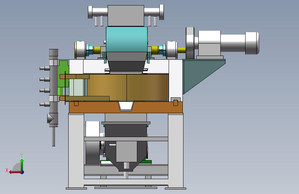
Task: Select the green bracket on the left side
Action: [63, 74]
